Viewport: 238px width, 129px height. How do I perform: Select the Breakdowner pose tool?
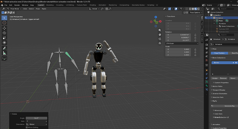pos(4,59)
